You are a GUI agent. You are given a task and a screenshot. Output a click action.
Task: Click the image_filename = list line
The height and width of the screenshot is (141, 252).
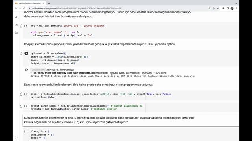click(60, 57)
